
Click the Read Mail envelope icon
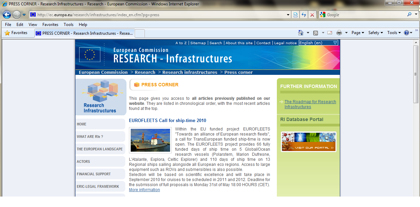coord(330,33)
